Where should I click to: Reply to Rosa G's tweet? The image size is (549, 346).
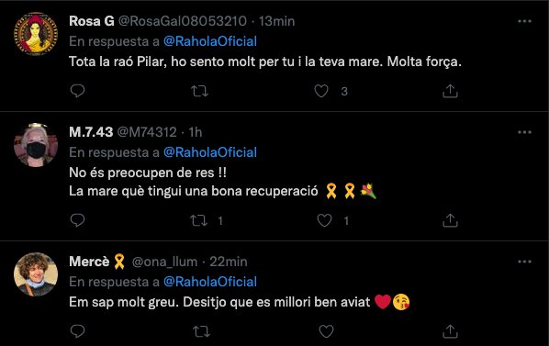pyautogui.click(x=77, y=91)
